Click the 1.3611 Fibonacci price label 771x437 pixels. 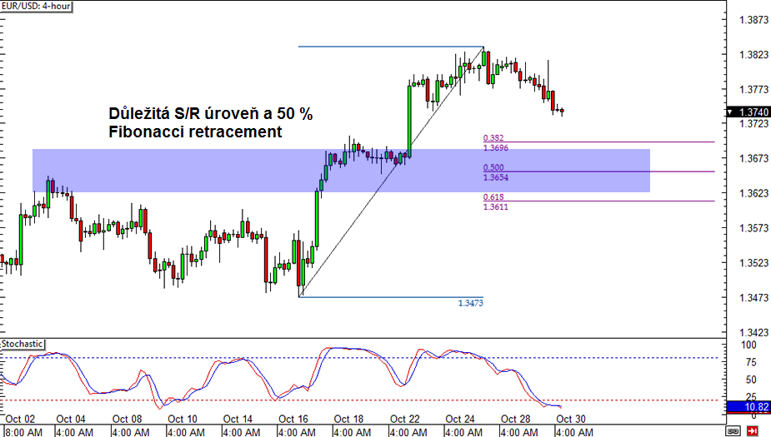click(496, 206)
